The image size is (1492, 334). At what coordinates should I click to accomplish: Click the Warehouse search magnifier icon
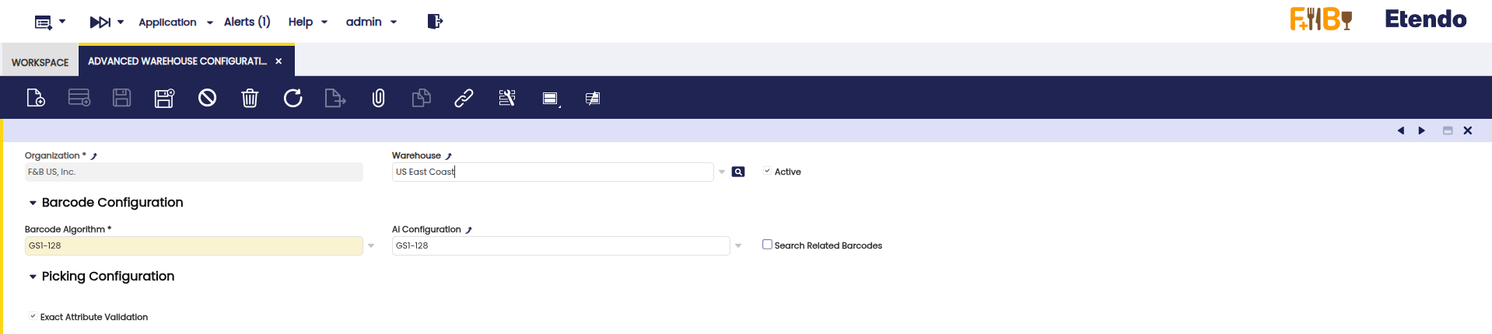pyautogui.click(x=738, y=172)
